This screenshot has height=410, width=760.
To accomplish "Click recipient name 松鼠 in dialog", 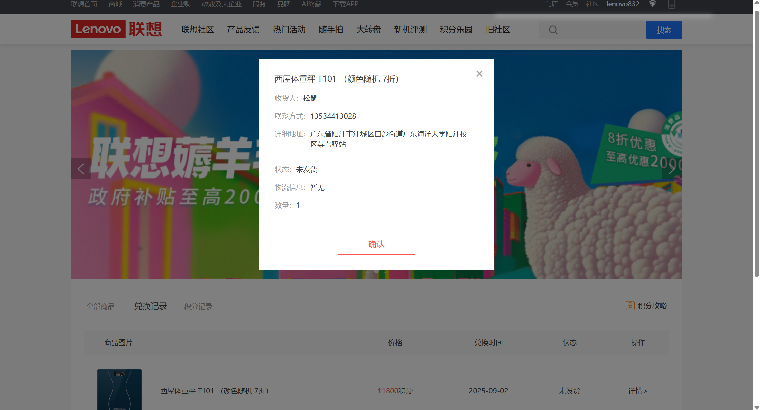I will (310, 98).
